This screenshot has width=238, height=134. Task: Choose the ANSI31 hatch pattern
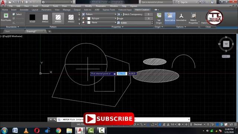[58, 18]
